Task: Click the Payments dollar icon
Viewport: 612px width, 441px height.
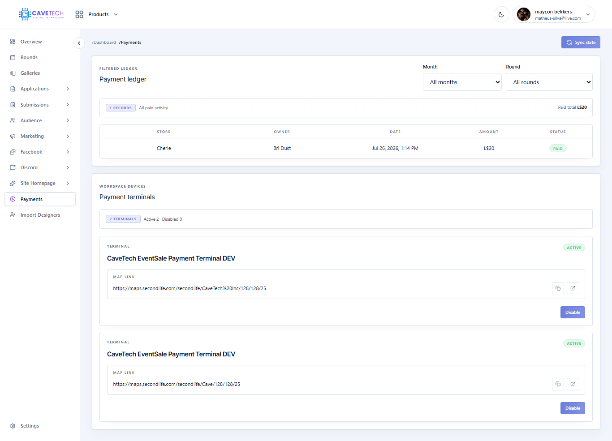Action: click(x=13, y=199)
